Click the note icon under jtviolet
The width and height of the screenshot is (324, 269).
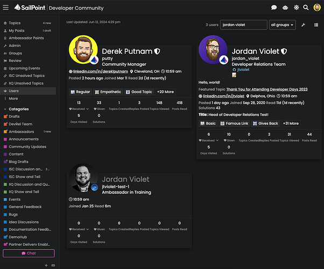click(234, 75)
